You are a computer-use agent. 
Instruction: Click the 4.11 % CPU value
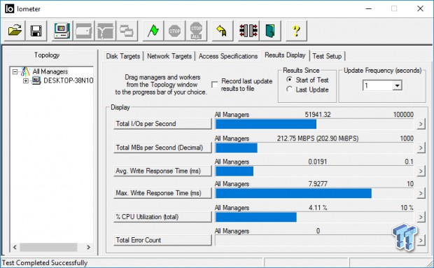[318, 207]
